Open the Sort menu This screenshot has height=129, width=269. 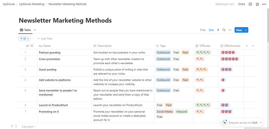click(x=211, y=30)
